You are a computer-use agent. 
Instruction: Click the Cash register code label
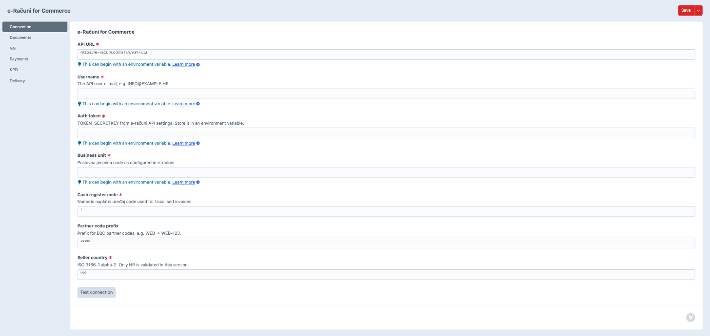point(98,195)
